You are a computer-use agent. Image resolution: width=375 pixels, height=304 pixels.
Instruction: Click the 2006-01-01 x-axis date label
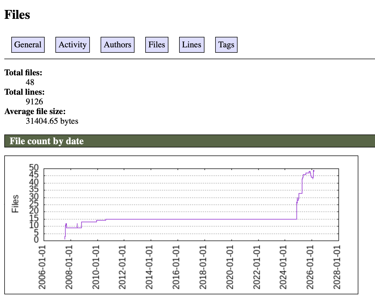coord(42,267)
